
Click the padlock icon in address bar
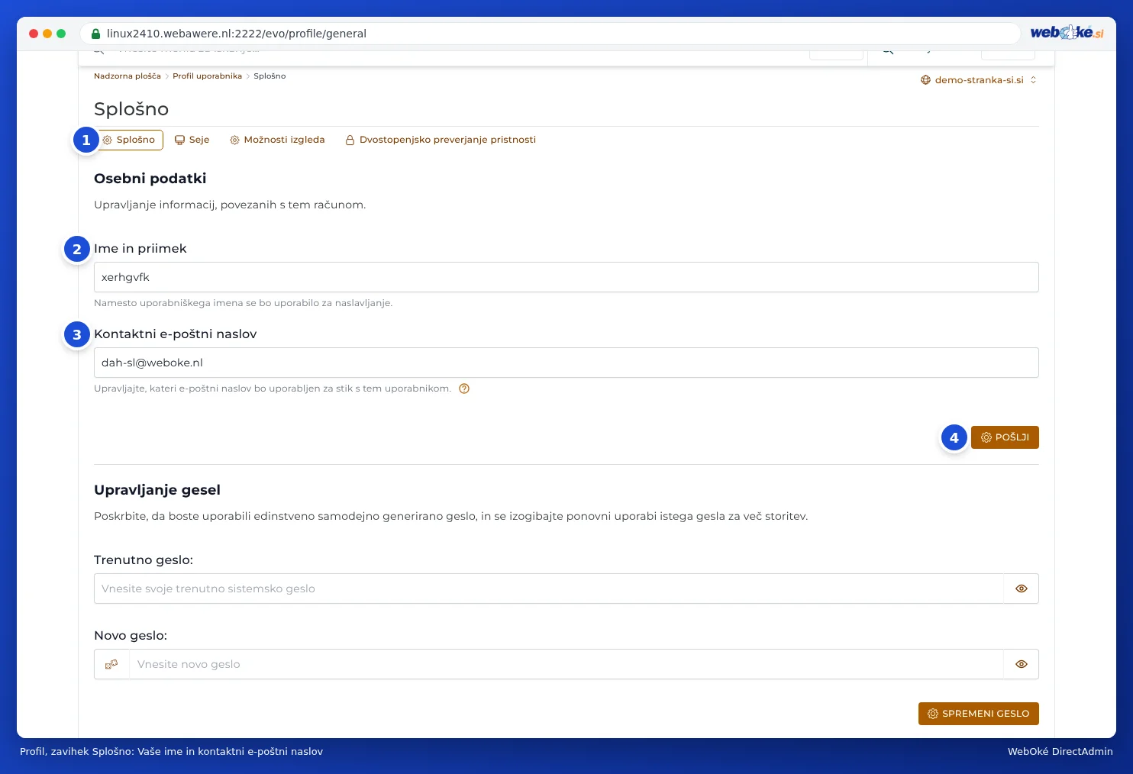click(x=96, y=34)
